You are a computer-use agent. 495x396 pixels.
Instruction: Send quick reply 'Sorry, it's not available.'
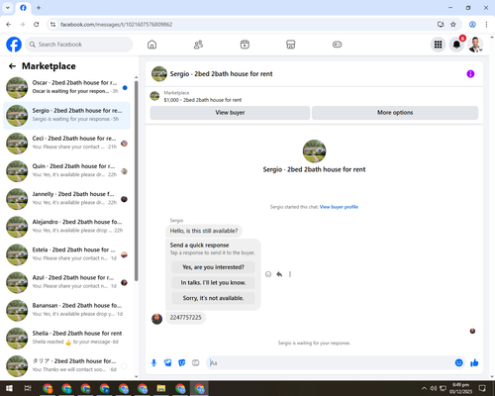(213, 298)
